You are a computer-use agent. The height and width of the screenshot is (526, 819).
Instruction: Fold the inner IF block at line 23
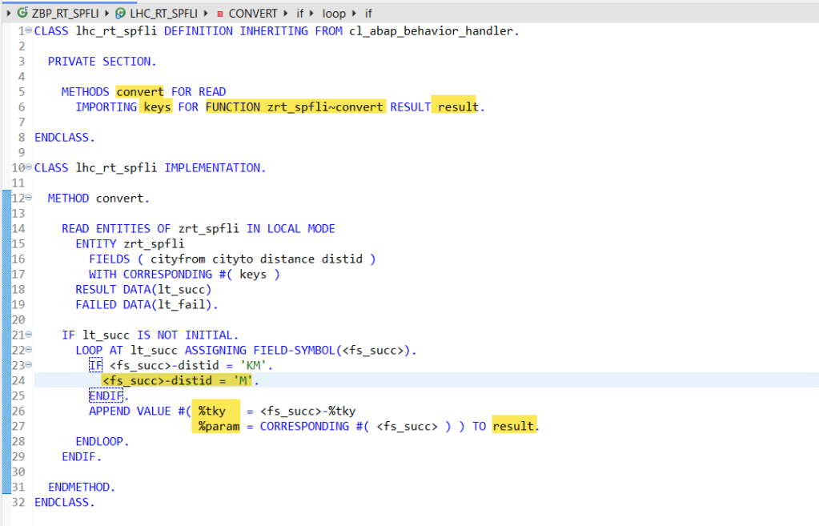pyautogui.click(x=29, y=366)
